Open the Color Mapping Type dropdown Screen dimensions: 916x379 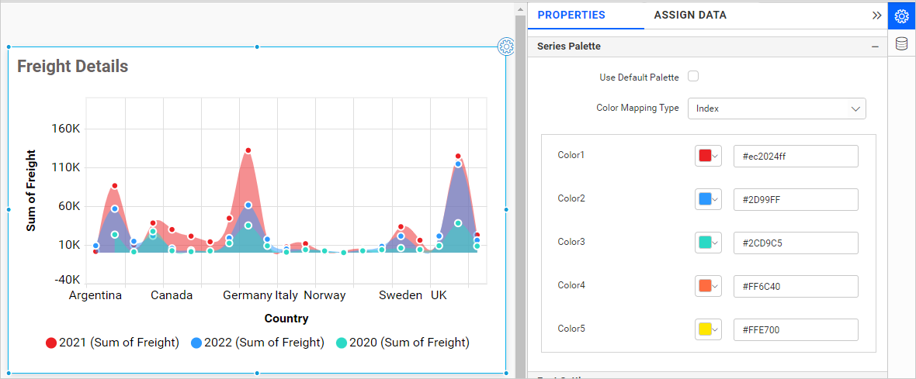coord(776,109)
